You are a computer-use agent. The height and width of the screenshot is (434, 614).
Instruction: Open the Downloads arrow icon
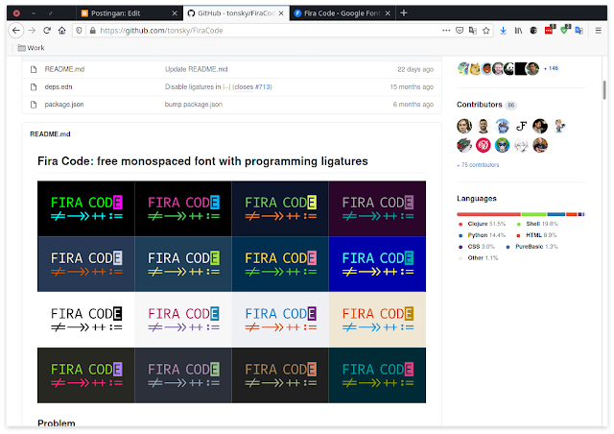(503, 31)
